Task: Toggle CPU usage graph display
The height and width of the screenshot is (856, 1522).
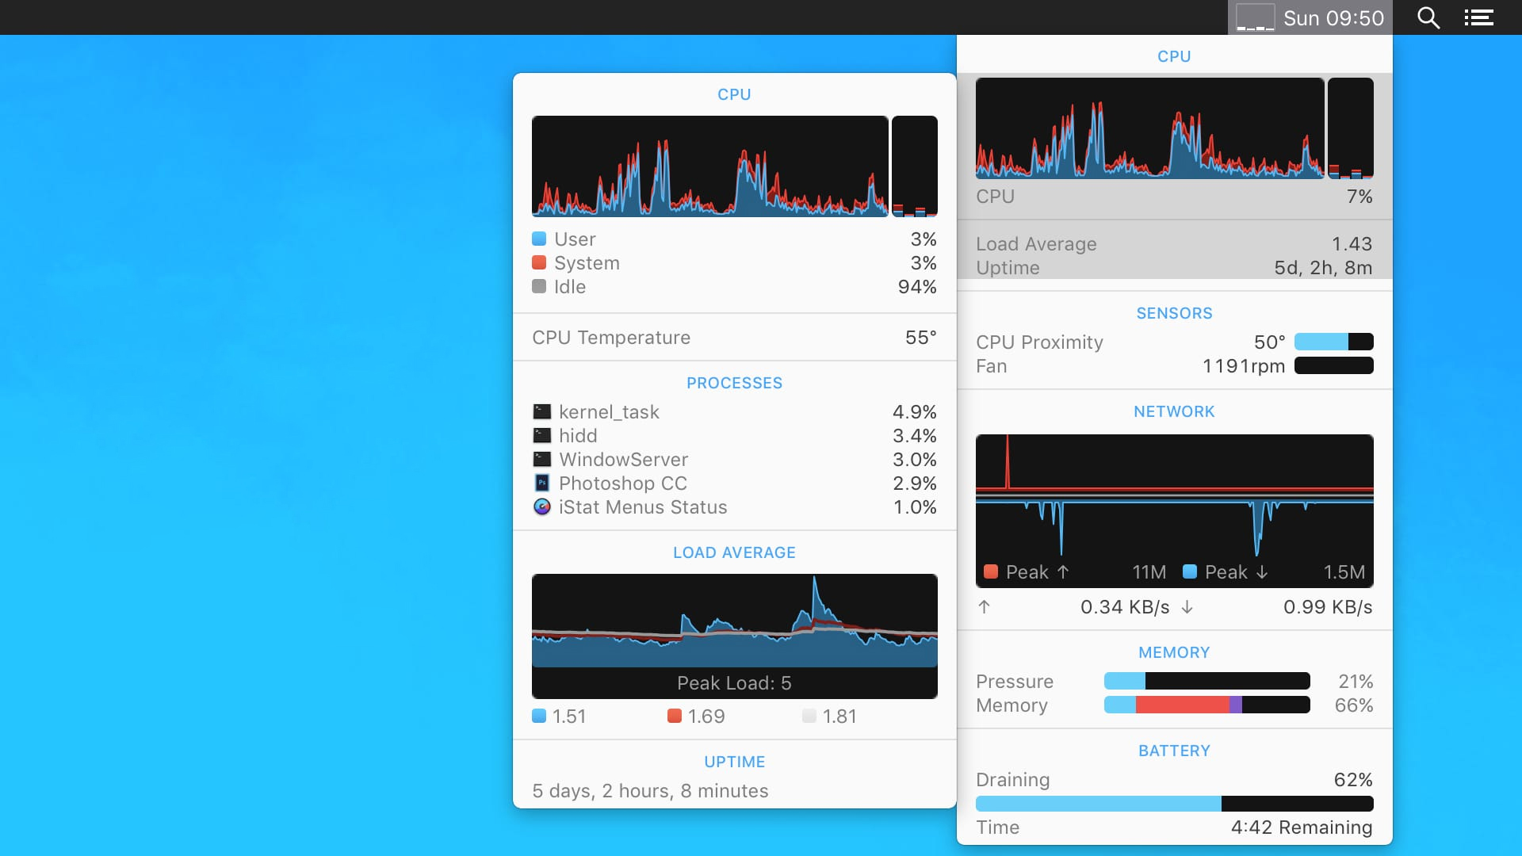Action: click(735, 165)
